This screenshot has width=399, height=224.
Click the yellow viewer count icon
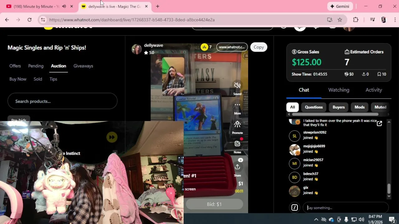[204, 47]
